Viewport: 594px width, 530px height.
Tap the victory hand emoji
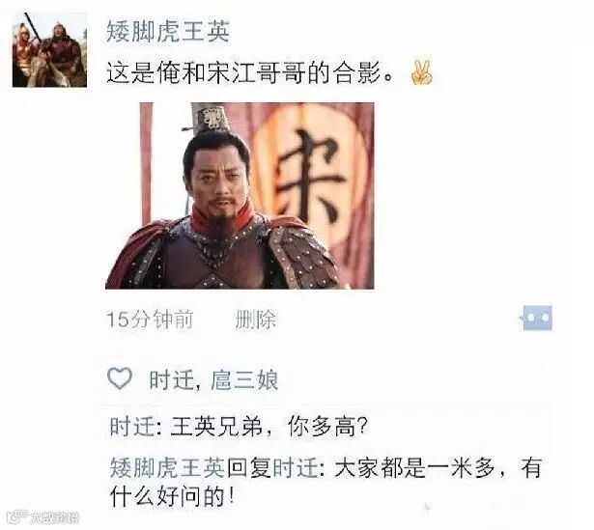click(421, 72)
